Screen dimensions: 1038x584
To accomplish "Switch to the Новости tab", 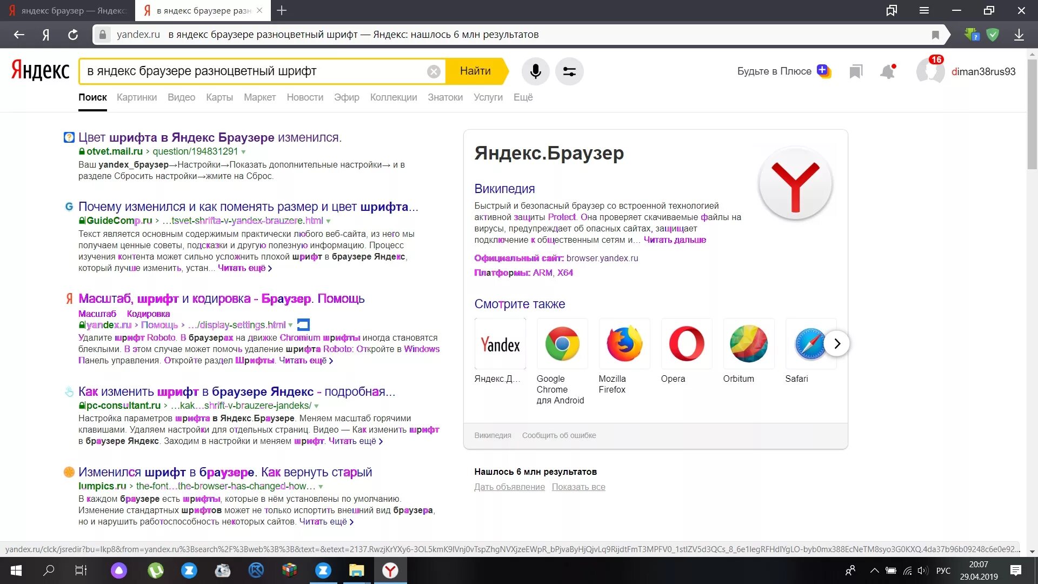I will (305, 97).
